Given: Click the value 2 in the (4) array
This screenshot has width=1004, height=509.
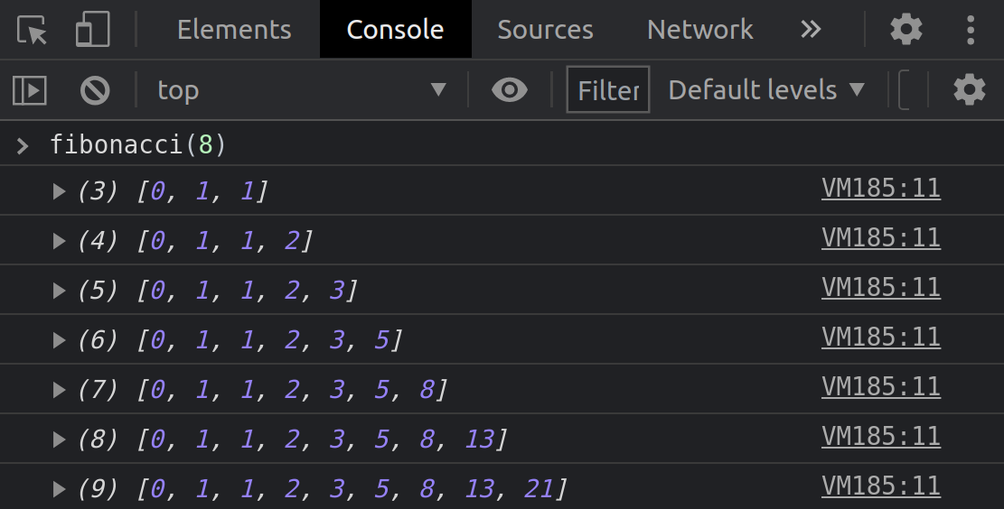Looking at the screenshot, I should coord(292,241).
